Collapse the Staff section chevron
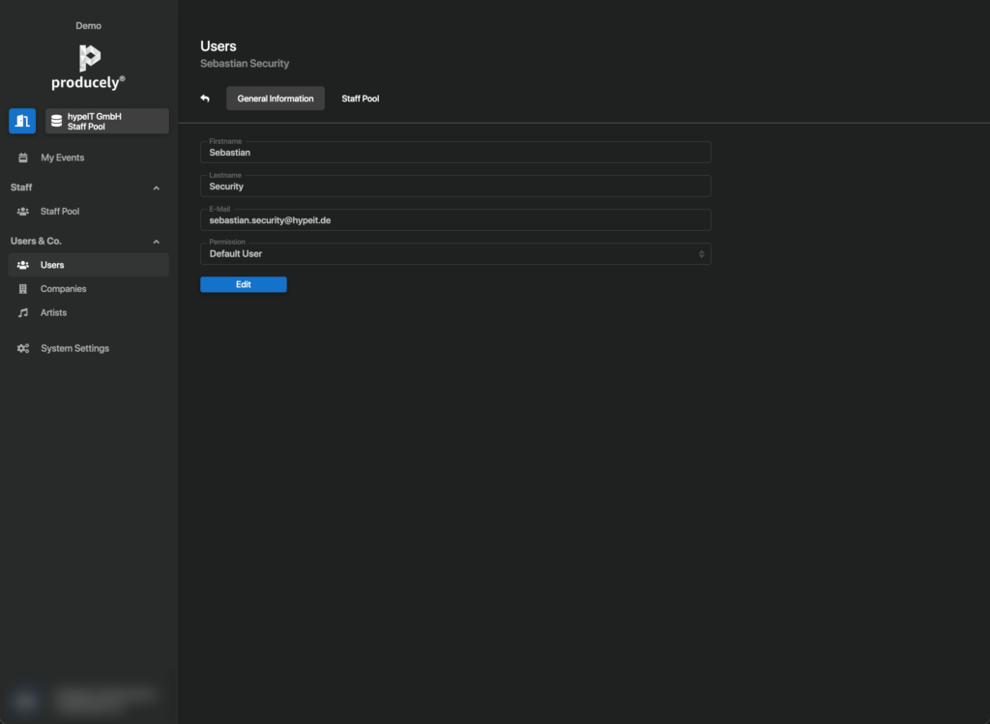This screenshot has height=724, width=990. point(157,188)
